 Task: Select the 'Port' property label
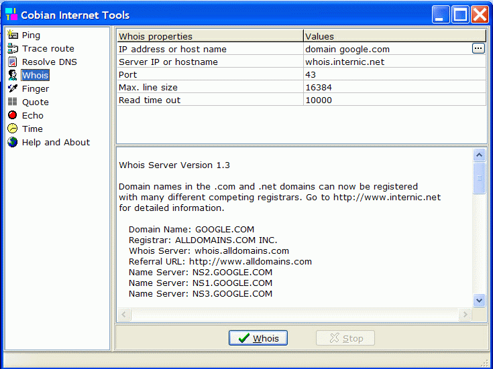pyautogui.click(x=211, y=74)
